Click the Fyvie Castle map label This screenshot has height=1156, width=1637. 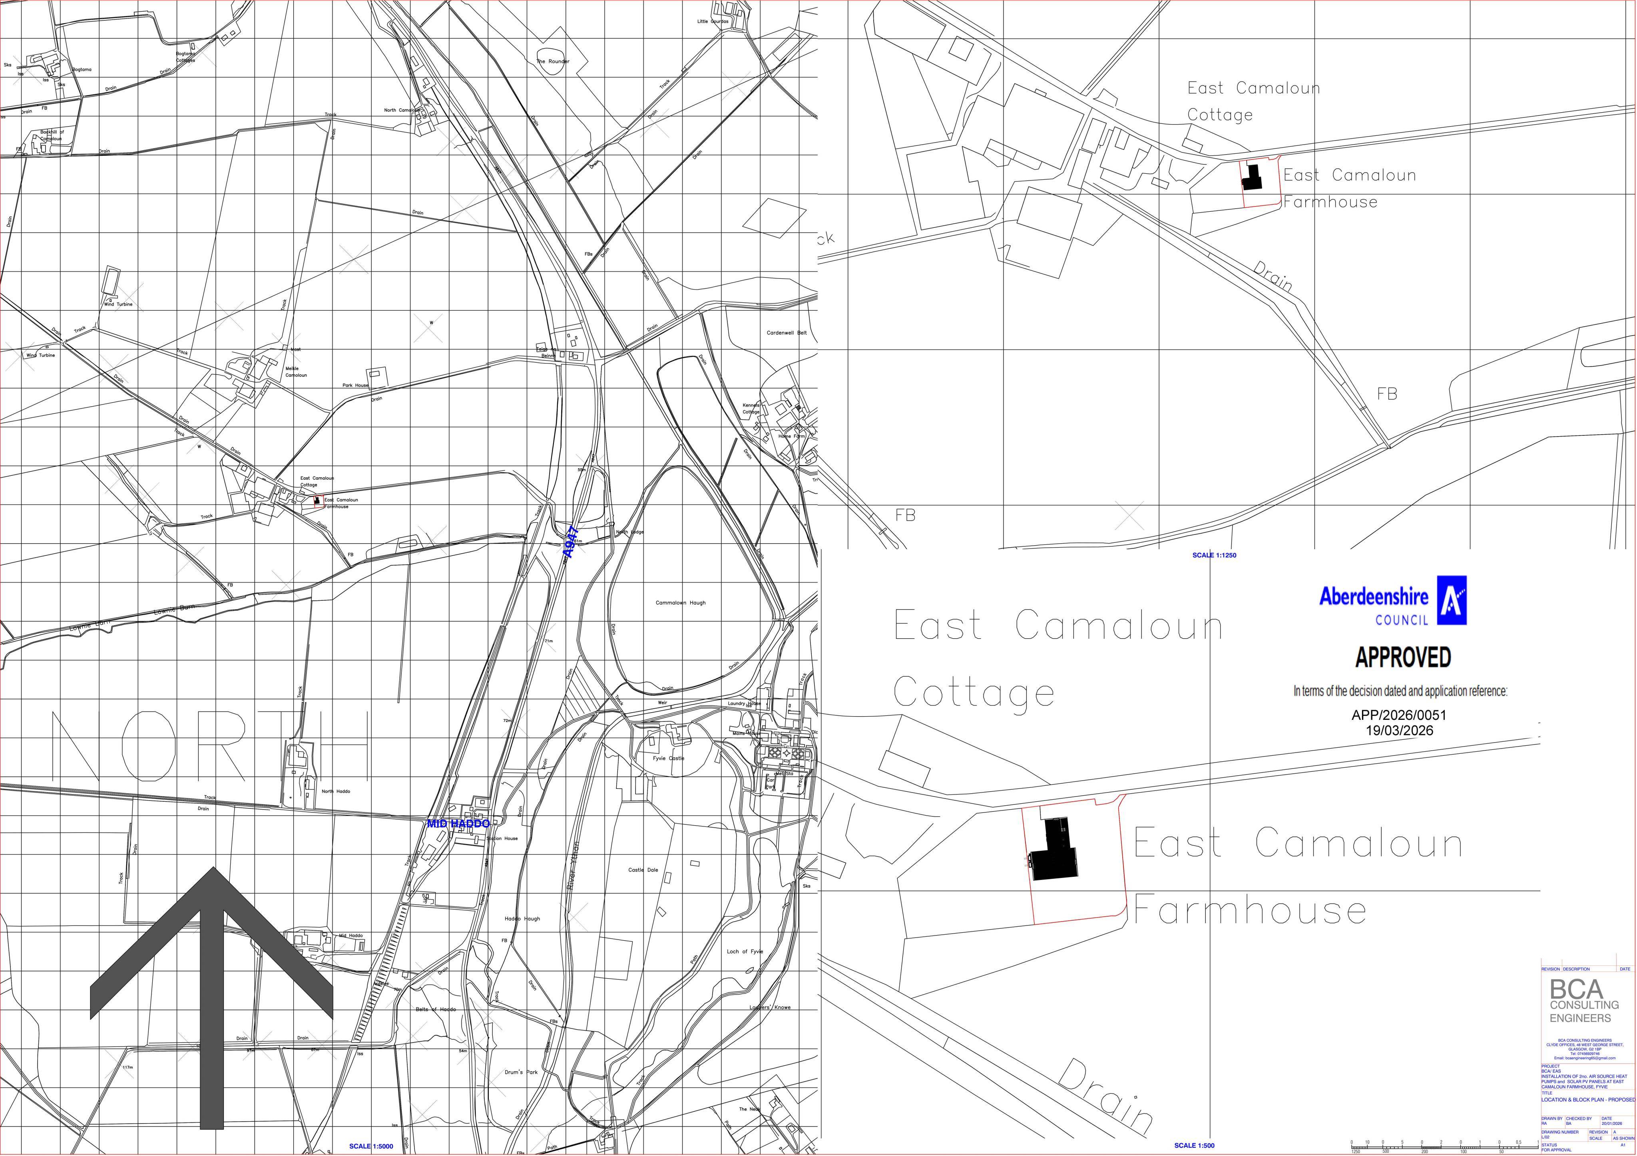pyautogui.click(x=669, y=758)
